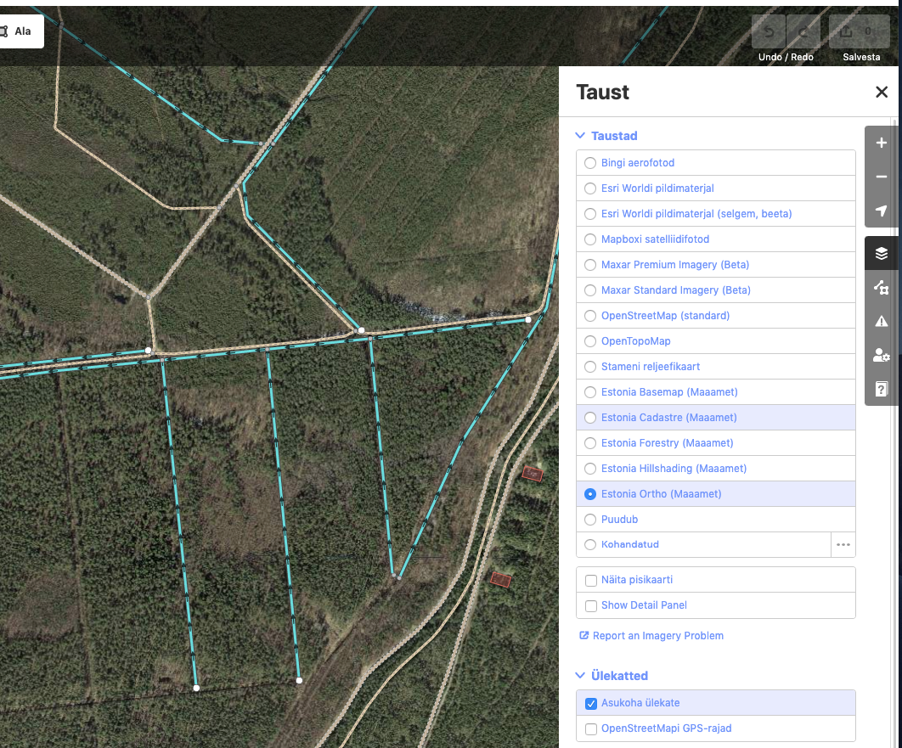Select OpenTopoMap radio option
The width and height of the screenshot is (902, 748).
click(590, 341)
